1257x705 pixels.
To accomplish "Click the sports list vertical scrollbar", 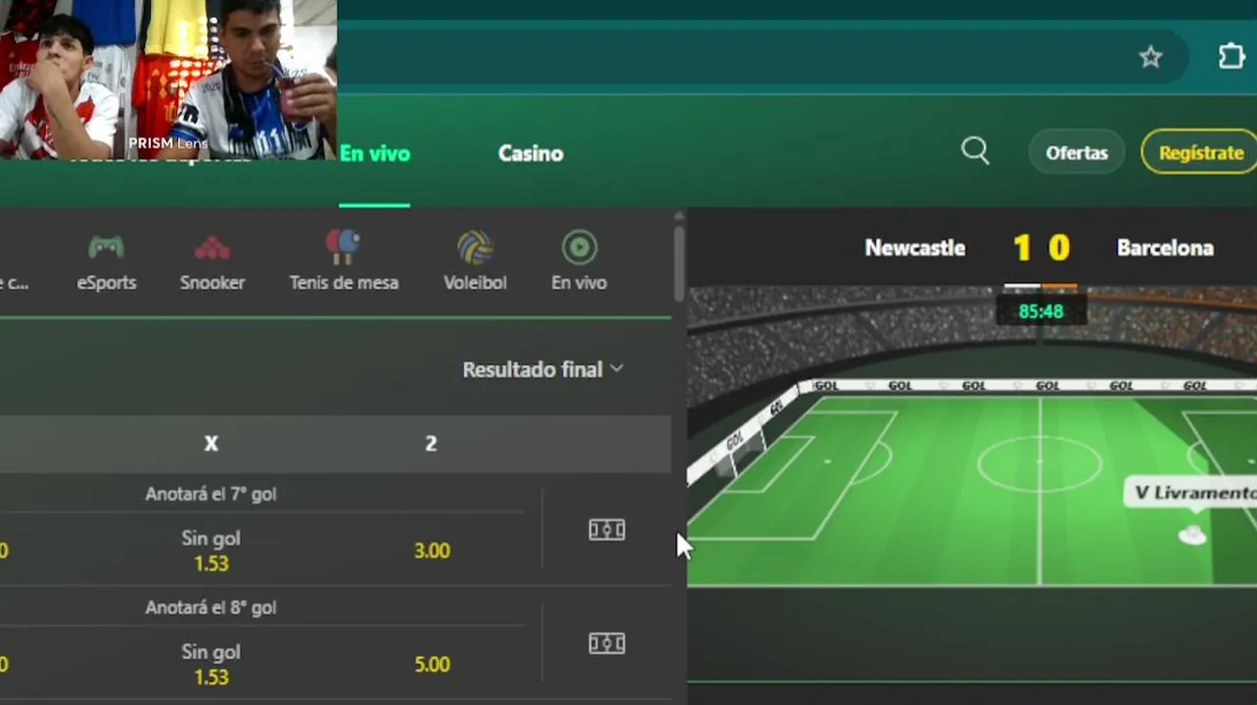I will tap(678, 264).
